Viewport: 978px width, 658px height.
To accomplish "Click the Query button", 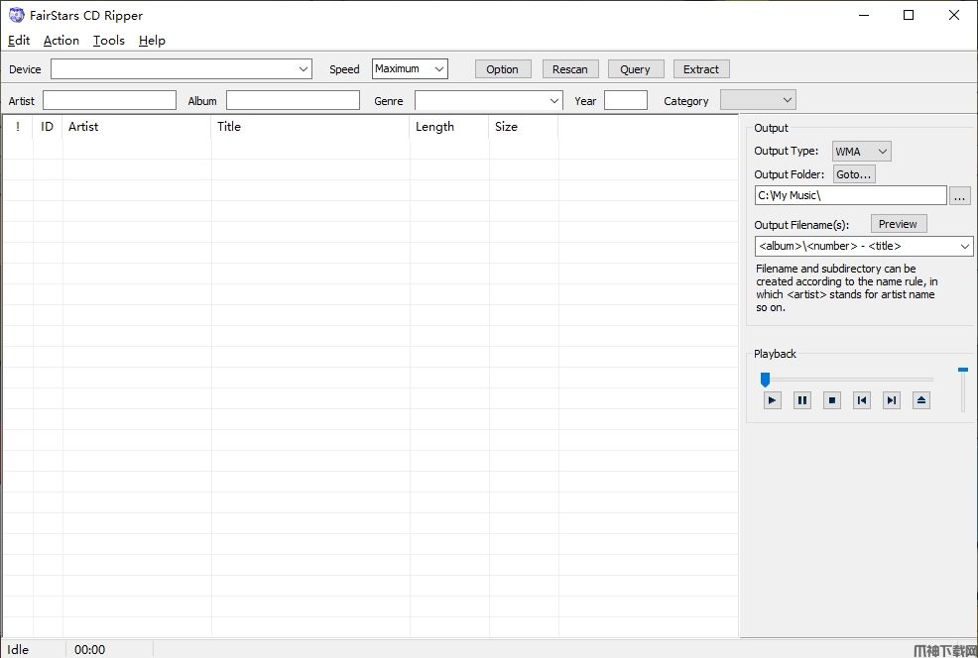I will tap(635, 69).
